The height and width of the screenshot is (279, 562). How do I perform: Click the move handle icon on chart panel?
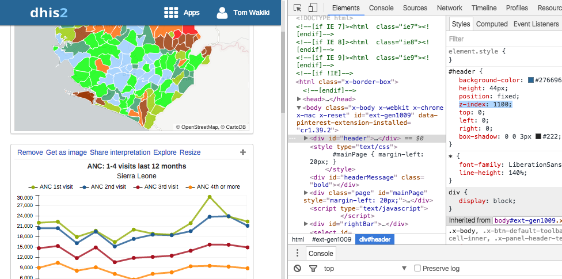242,152
